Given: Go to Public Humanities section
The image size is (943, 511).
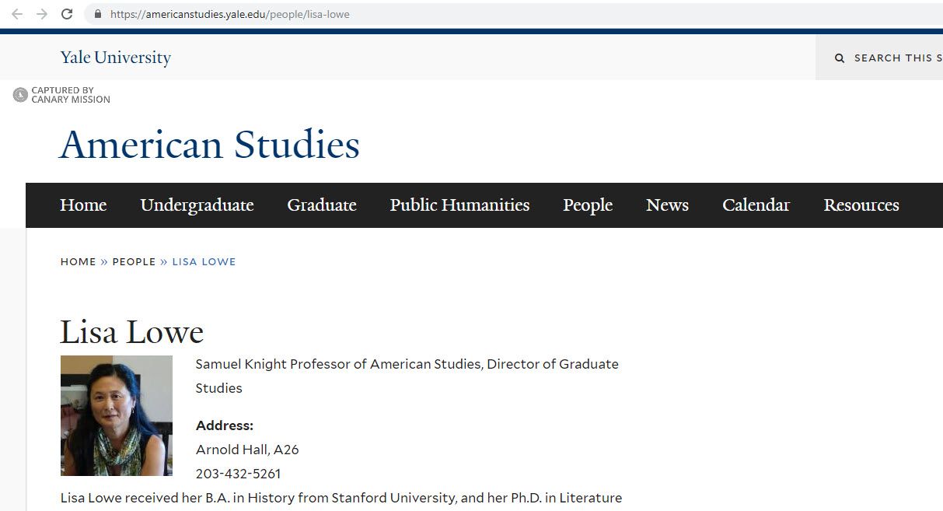Looking at the screenshot, I should pos(459,205).
